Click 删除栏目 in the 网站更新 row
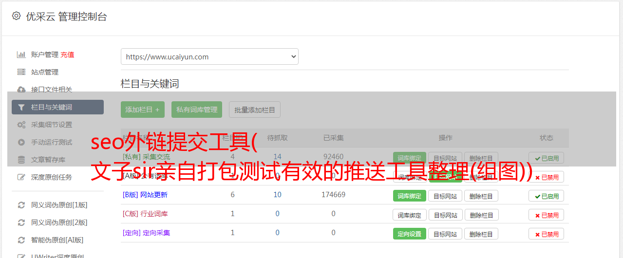623x258 pixels. coord(481,196)
